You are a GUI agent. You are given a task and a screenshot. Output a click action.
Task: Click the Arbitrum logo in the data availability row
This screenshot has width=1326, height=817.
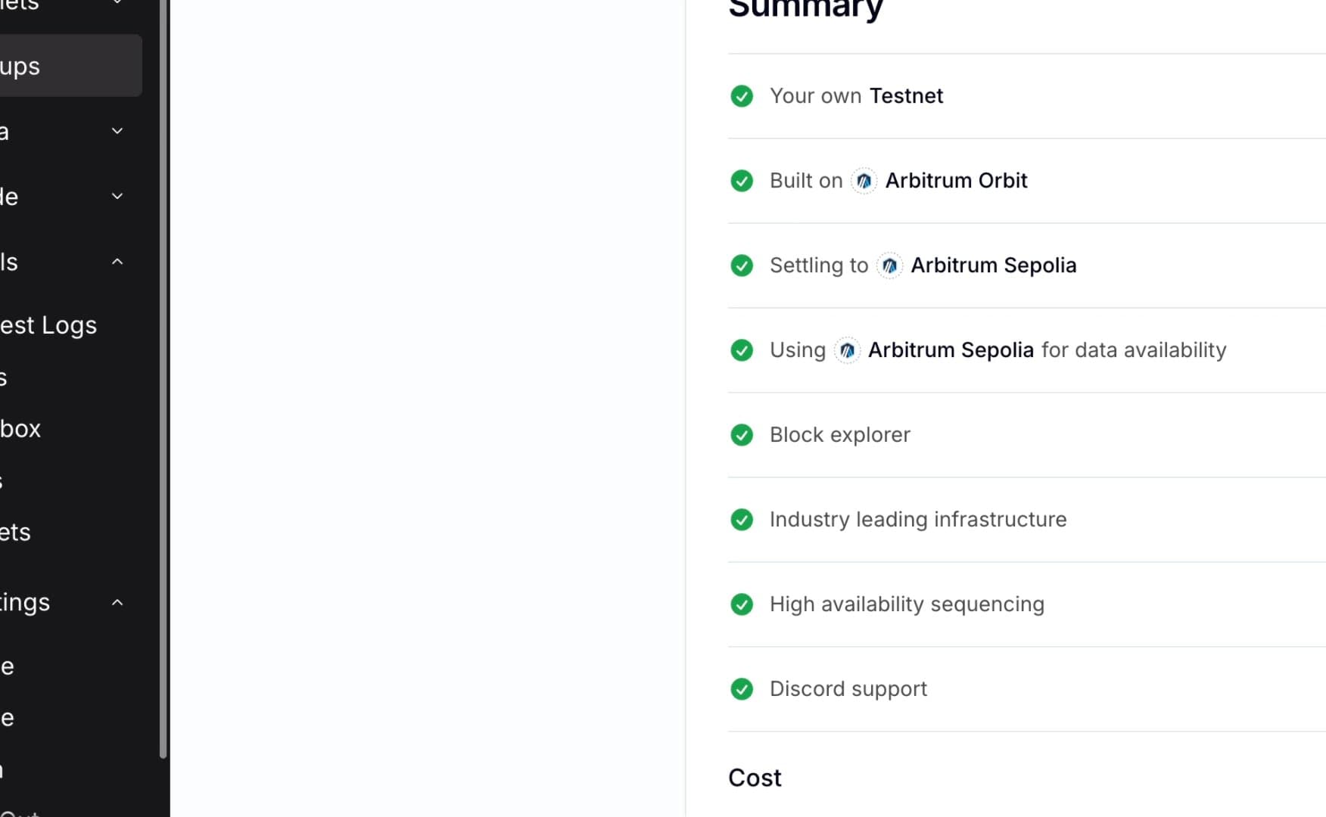click(x=847, y=350)
